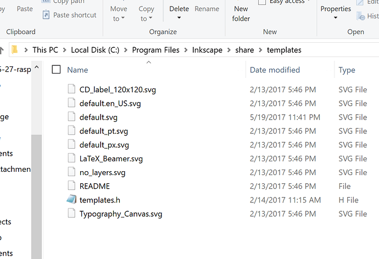Sort files by Date modified column
379x259 pixels.
coord(275,70)
